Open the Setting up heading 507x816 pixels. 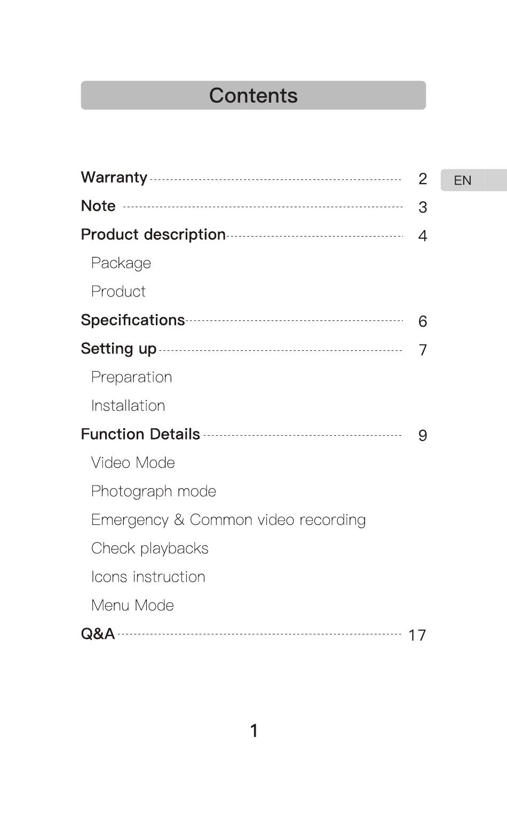click(x=118, y=349)
